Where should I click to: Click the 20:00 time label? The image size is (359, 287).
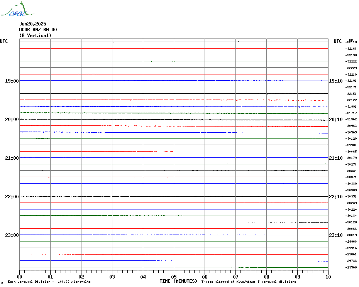[x=12, y=120]
